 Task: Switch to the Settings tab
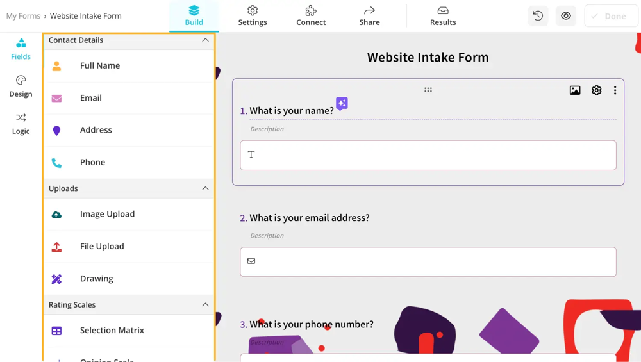[x=253, y=16]
